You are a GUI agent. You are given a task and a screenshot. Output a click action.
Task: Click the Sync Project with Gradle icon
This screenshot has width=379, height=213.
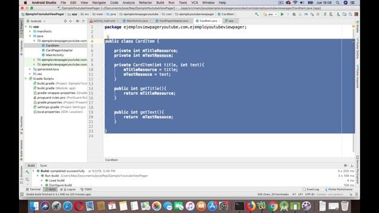[x=325, y=14]
